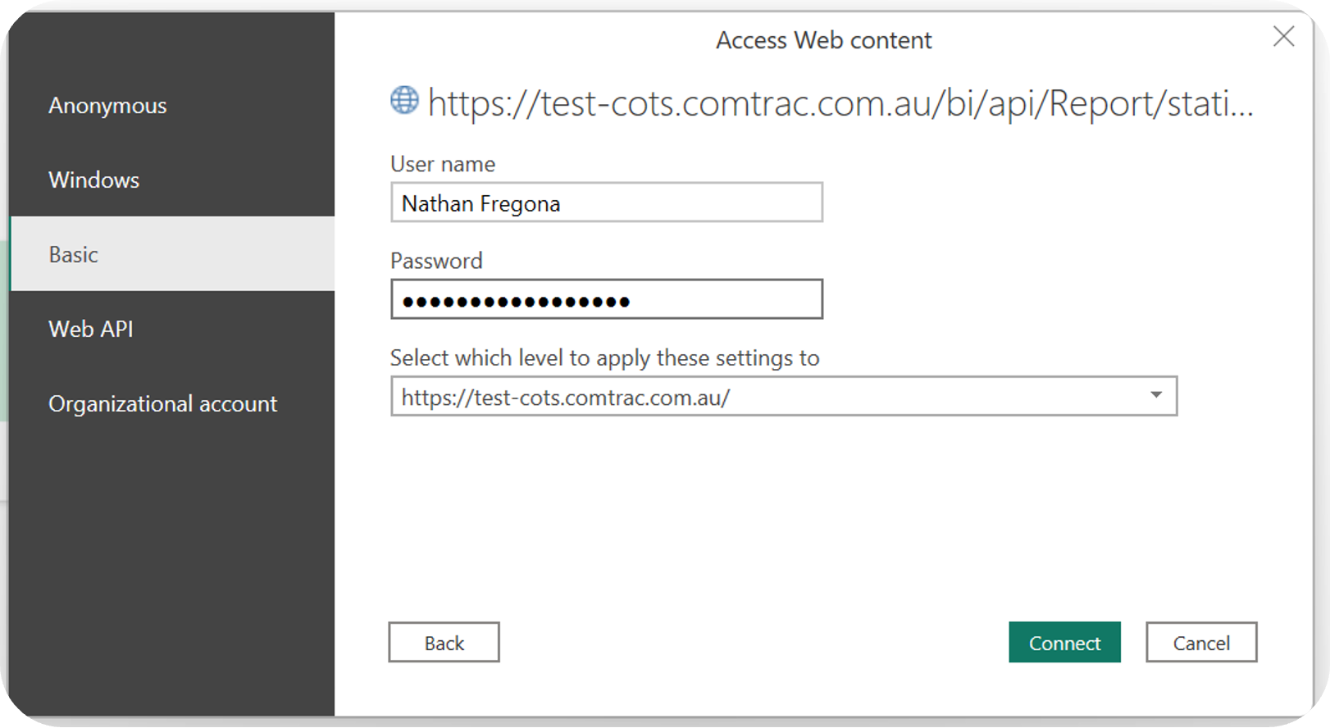Click the "User name" label
This screenshot has height=728, width=1330.
[x=443, y=165]
